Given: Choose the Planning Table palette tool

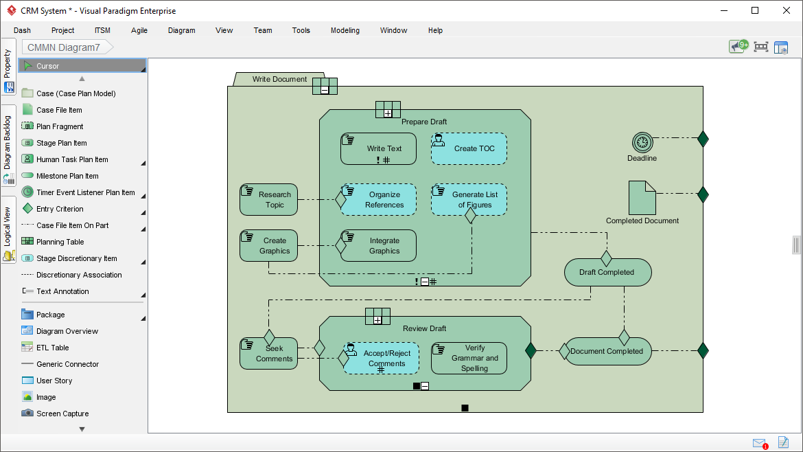Looking at the screenshot, I should [60, 242].
